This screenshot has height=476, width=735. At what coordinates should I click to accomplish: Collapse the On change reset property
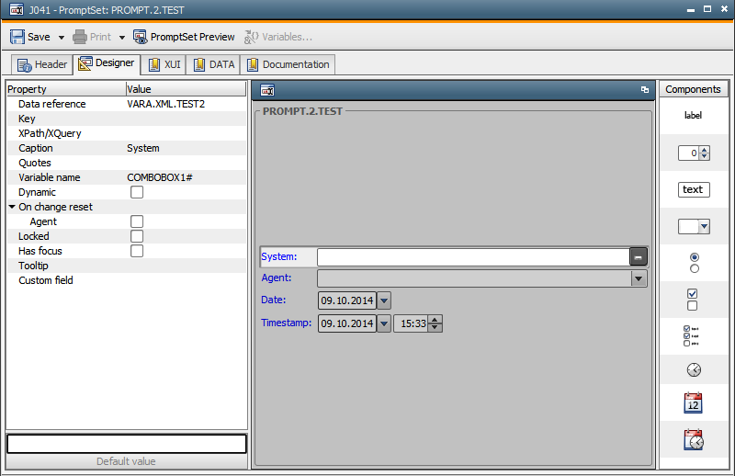click(x=12, y=207)
